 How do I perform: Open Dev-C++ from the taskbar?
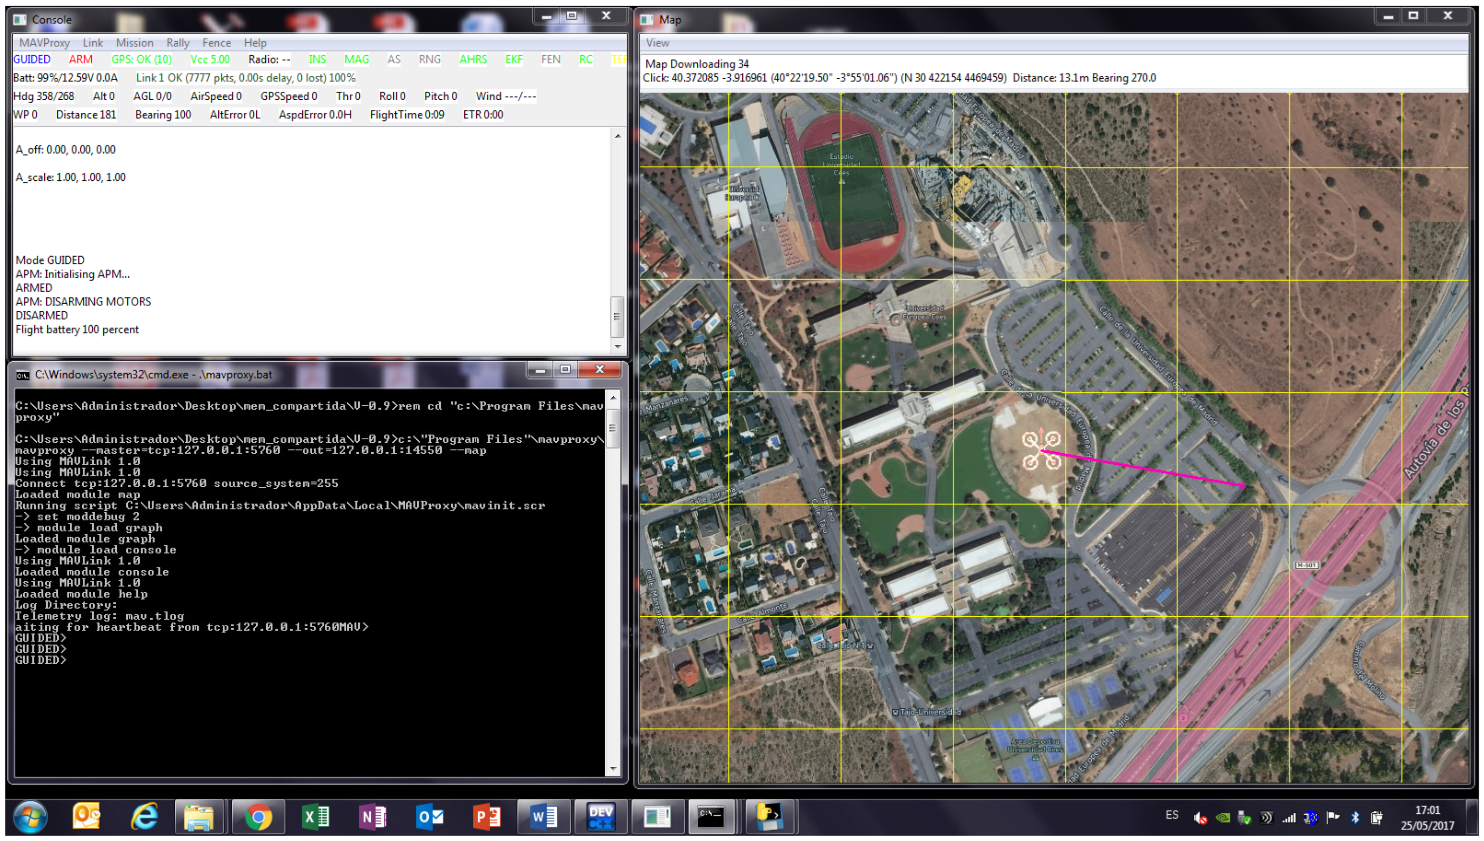pyautogui.click(x=600, y=817)
